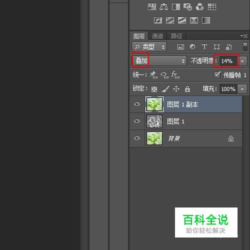The width and height of the screenshot is (250, 250).
Task: Select 图层 1 grayscale layer thumbnail
Action: (x=154, y=121)
